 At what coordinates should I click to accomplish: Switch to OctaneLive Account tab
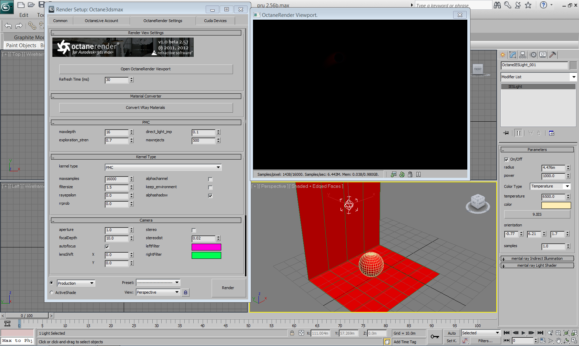click(x=101, y=21)
